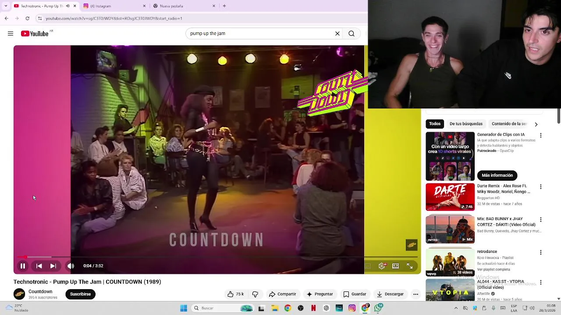Screen dimensions: 561x315
Task: Open File Explorer from the taskbar
Action: pos(274,308)
